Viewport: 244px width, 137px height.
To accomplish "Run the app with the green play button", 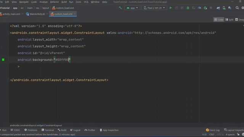I will [170, 8].
